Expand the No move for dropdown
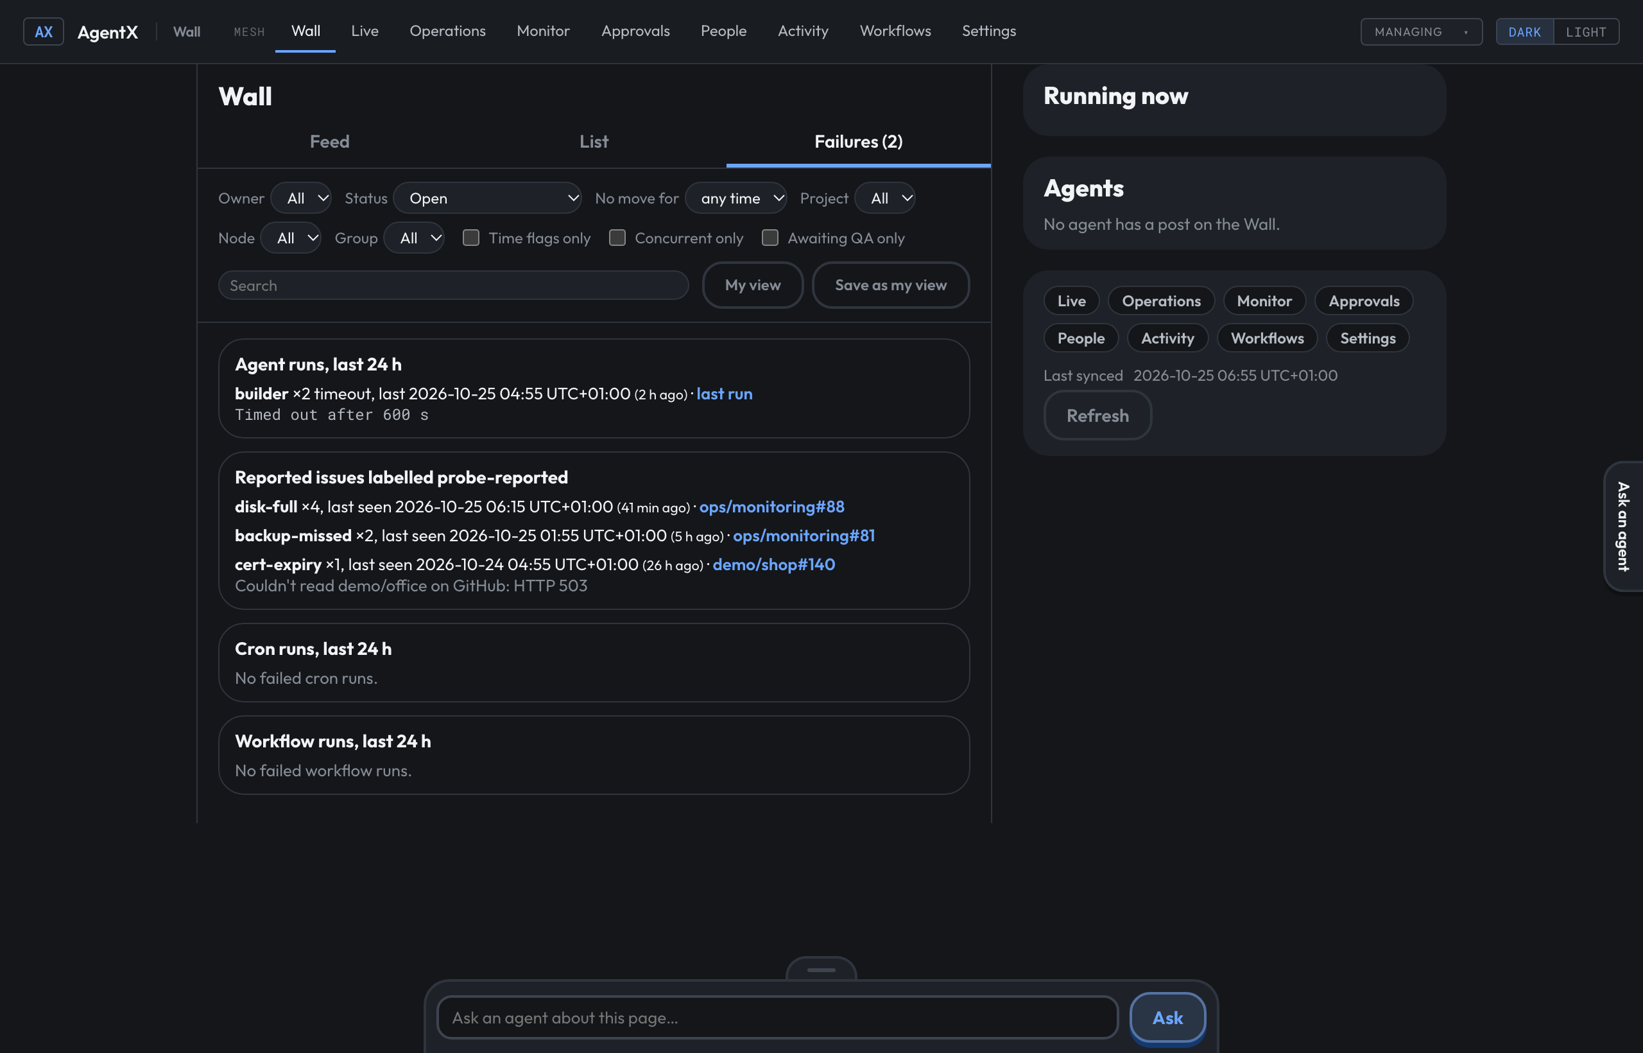Screen dimensions: 1643x1053 click(736, 198)
